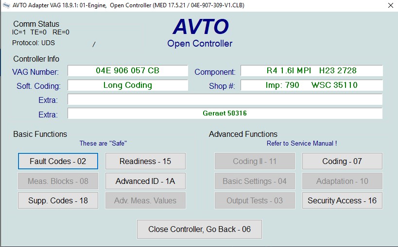Open Coding - 07 function
The image size is (398, 247).
tap(342, 161)
